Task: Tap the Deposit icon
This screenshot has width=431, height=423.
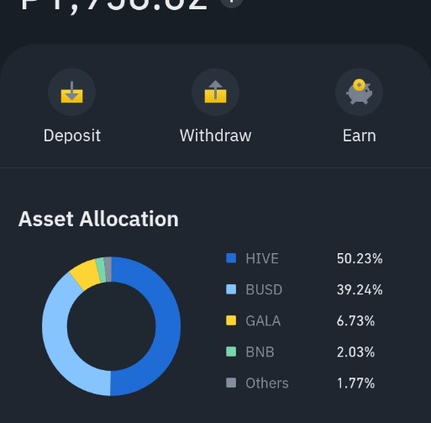Action: coord(72,93)
